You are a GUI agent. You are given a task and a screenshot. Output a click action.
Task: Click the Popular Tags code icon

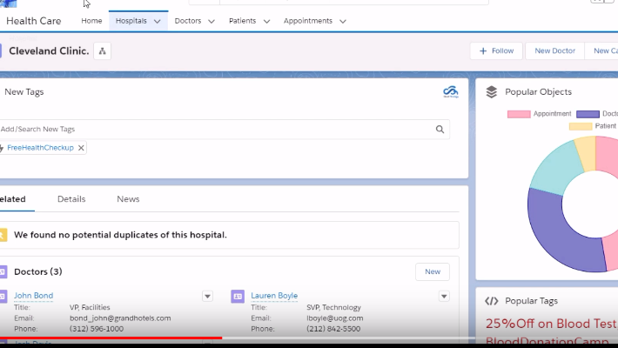(492, 301)
